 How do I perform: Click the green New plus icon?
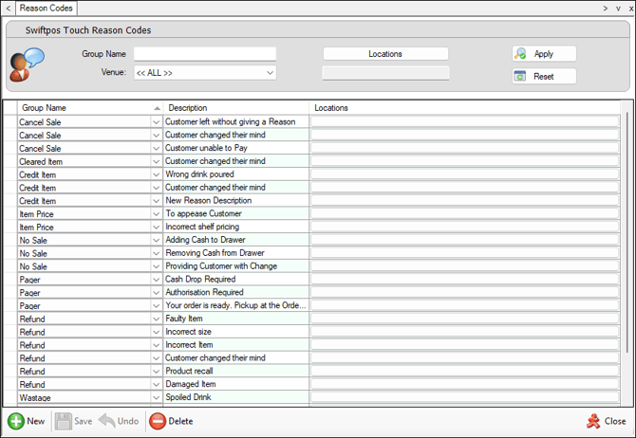(x=16, y=421)
